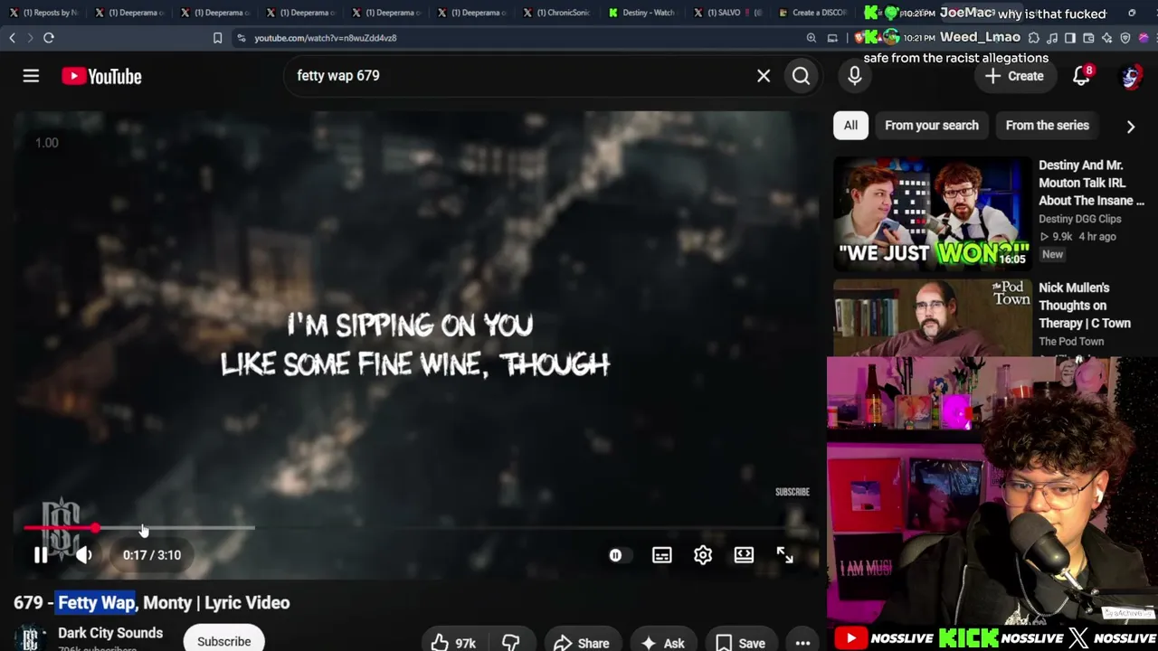This screenshot has width=1158, height=651.
Task: Go to the YouTube home logo
Action: 101,76
